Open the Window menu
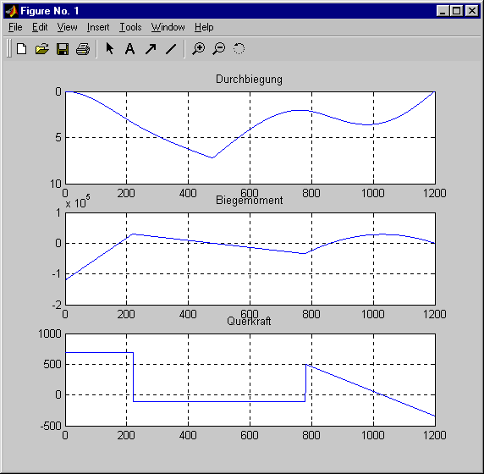The width and height of the screenshot is (484, 474). click(168, 27)
